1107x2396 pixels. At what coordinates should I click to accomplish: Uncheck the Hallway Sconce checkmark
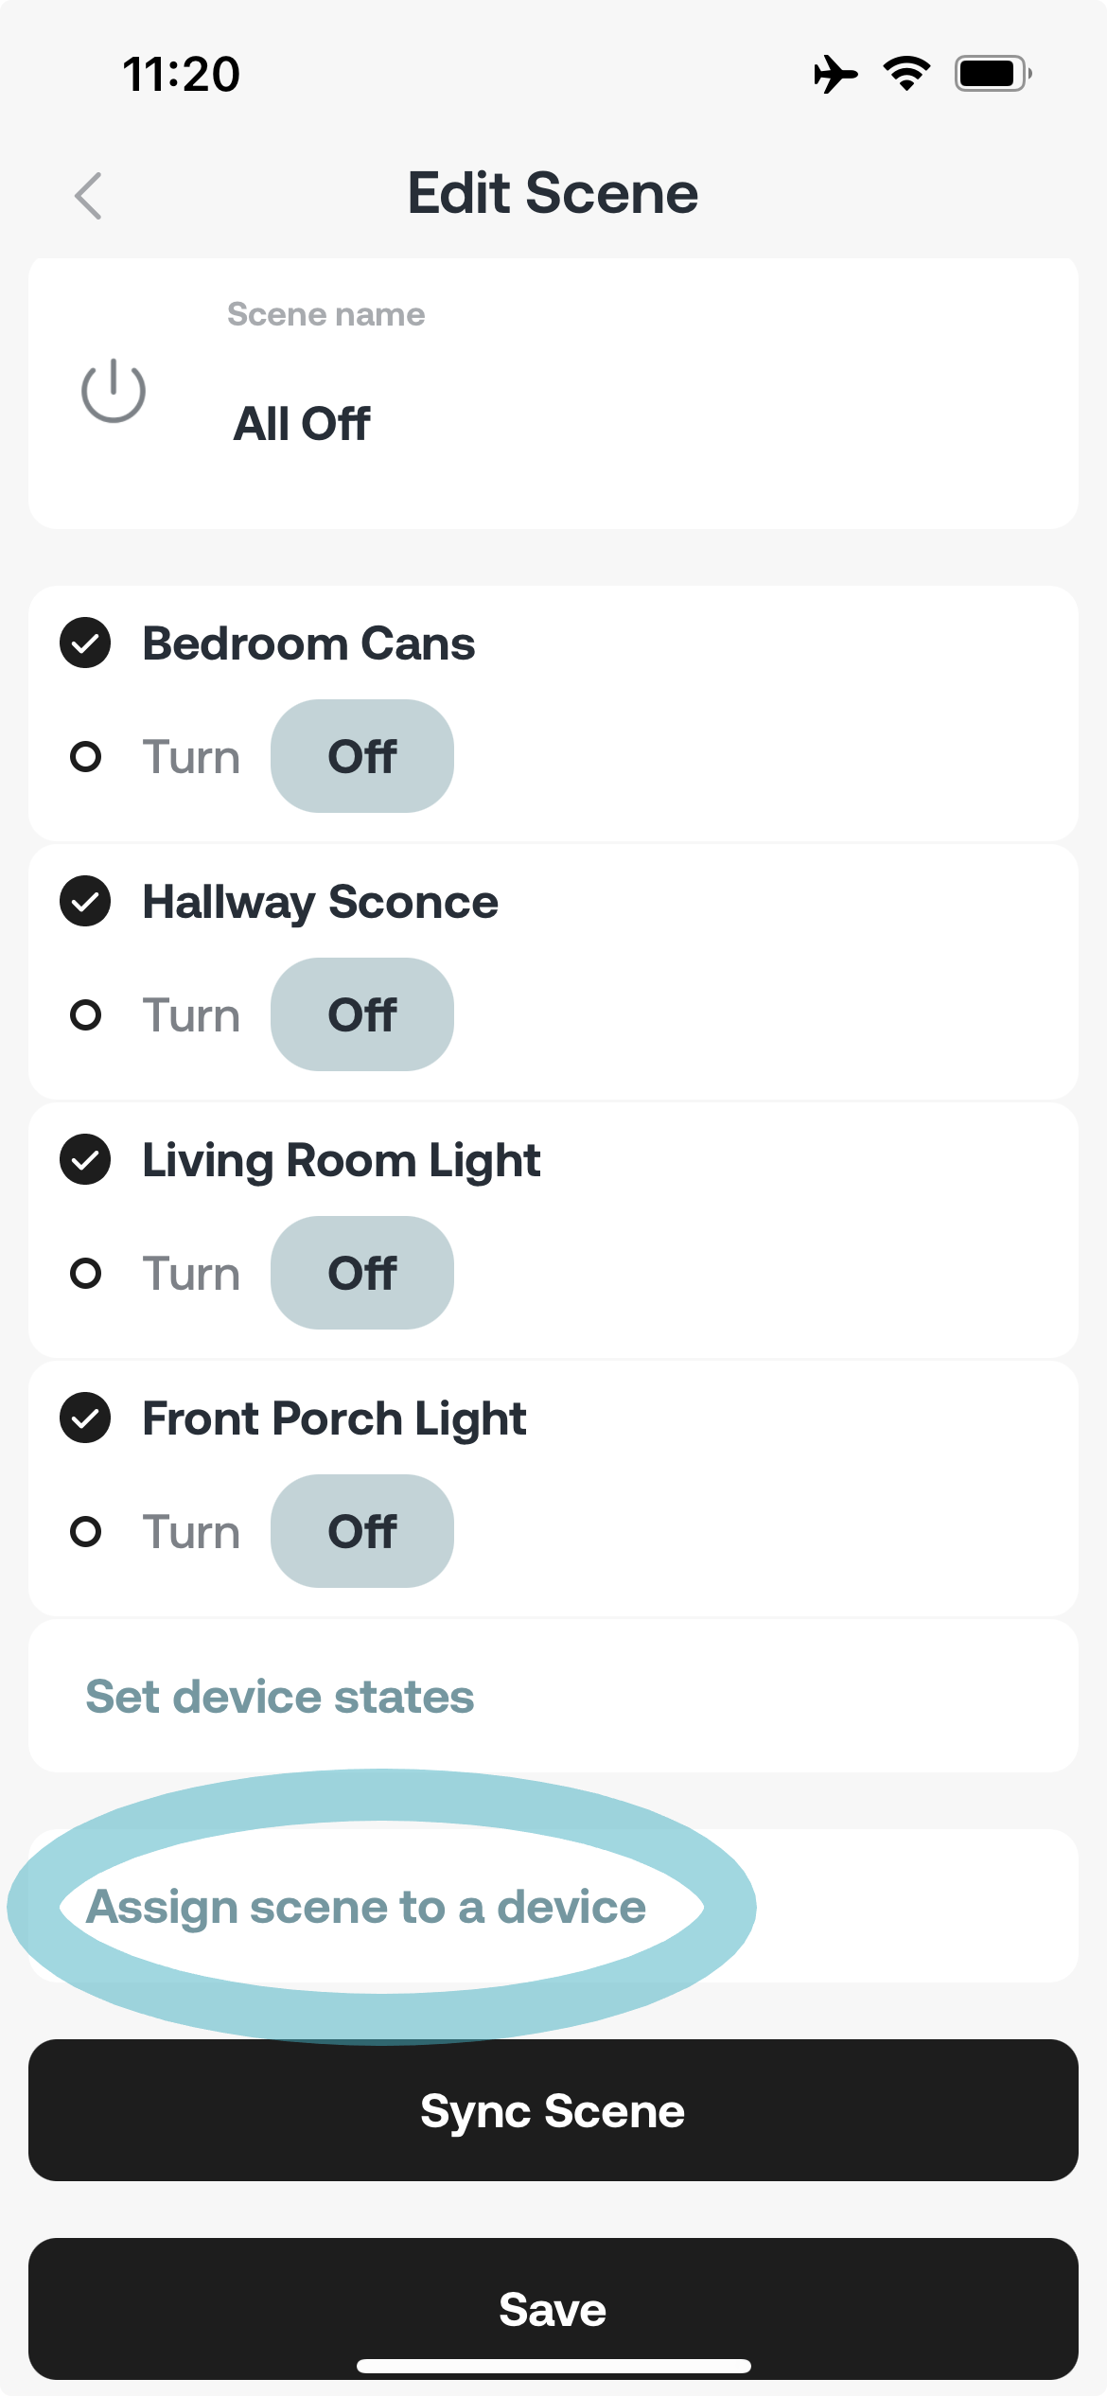[85, 902]
